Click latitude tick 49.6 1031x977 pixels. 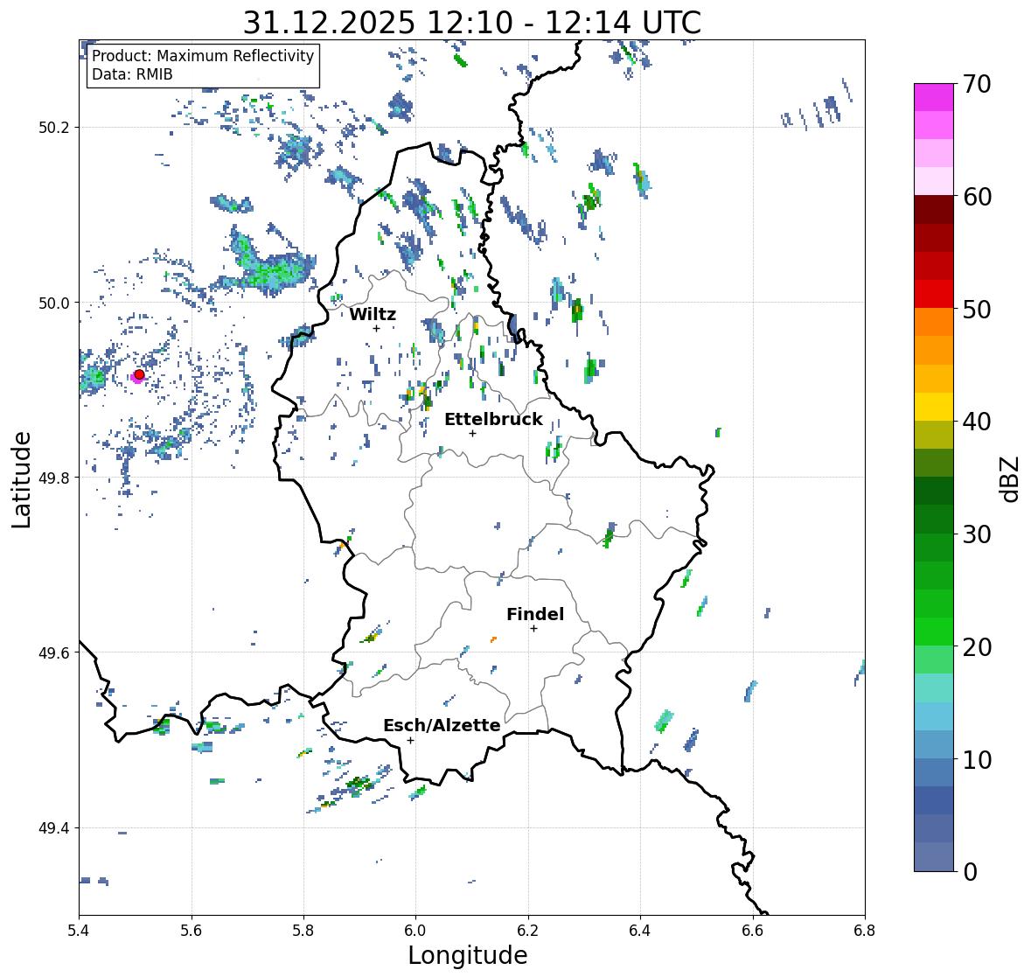click(x=53, y=652)
